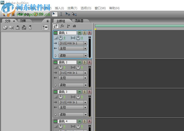This screenshot has width=184, height=131.
Task: Show the fx effects view
Action: click(62, 26)
